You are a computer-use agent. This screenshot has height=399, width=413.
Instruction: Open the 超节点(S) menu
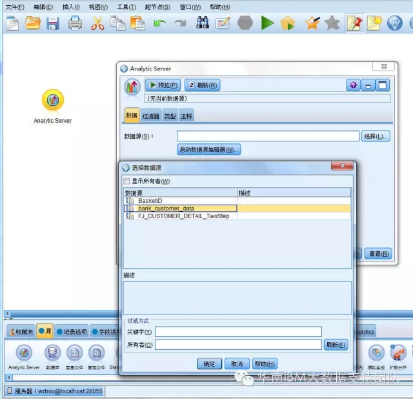coord(157,7)
